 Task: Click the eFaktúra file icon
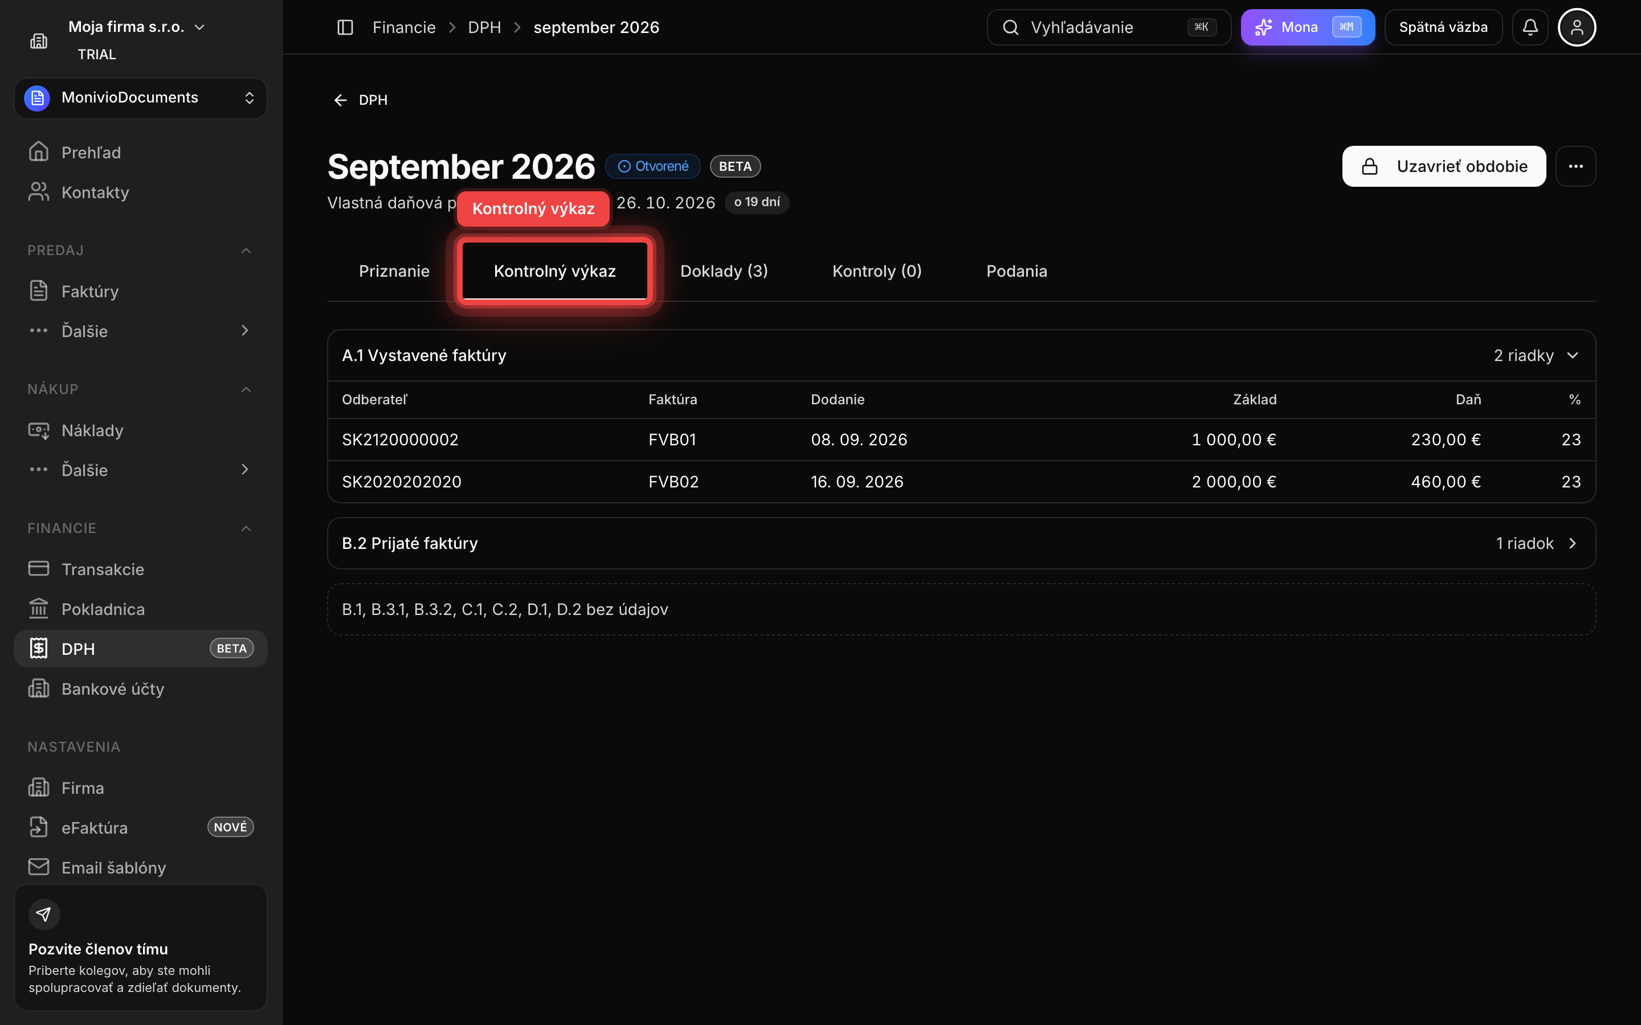[39, 827]
